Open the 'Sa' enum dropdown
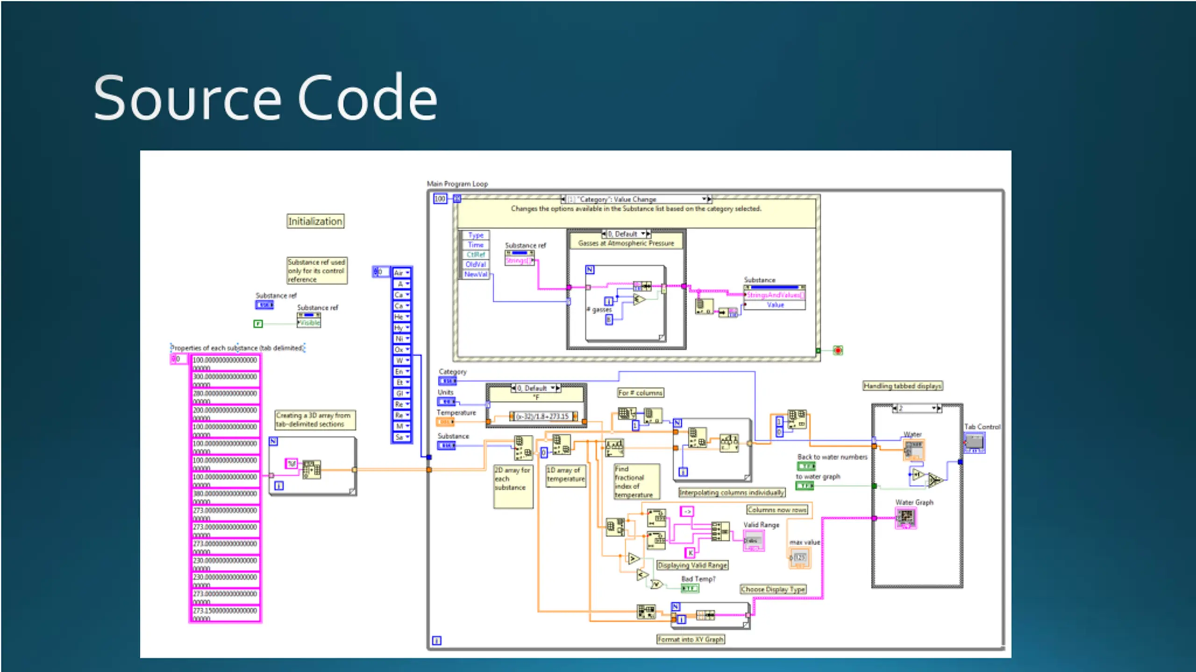Viewport: 1196px width, 672px height. tap(401, 437)
